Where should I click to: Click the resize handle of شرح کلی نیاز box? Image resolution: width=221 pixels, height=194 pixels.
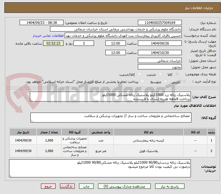pyautogui.click(x=31, y=100)
